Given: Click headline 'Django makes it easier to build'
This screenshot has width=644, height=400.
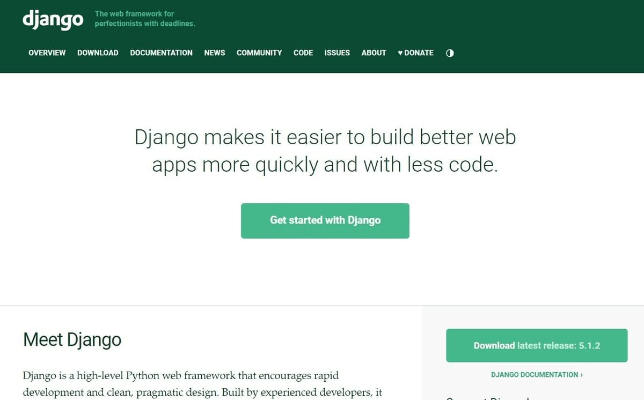Looking at the screenshot, I should 325,151.
